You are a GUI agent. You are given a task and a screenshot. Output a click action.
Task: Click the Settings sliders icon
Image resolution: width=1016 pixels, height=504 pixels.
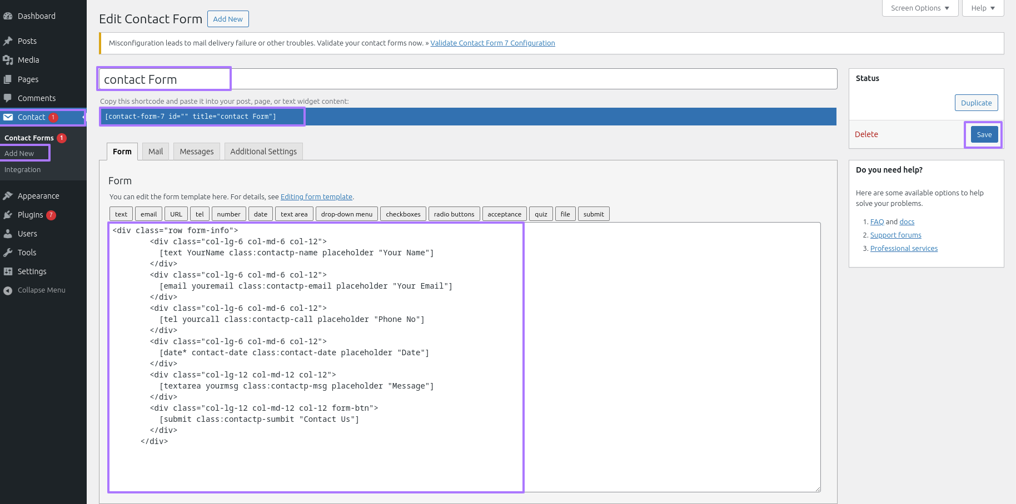(x=8, y=271)
